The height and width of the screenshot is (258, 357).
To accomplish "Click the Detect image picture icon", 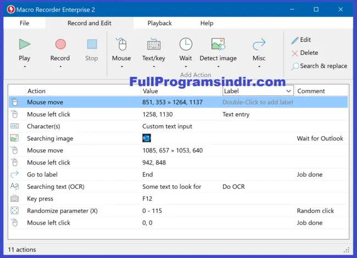I will [x=218, y=44].
